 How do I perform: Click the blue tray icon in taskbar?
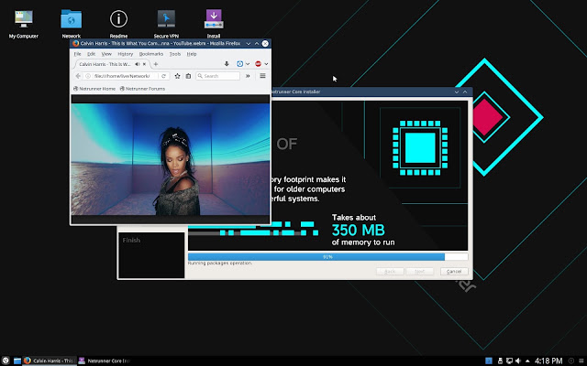[489, 361]
